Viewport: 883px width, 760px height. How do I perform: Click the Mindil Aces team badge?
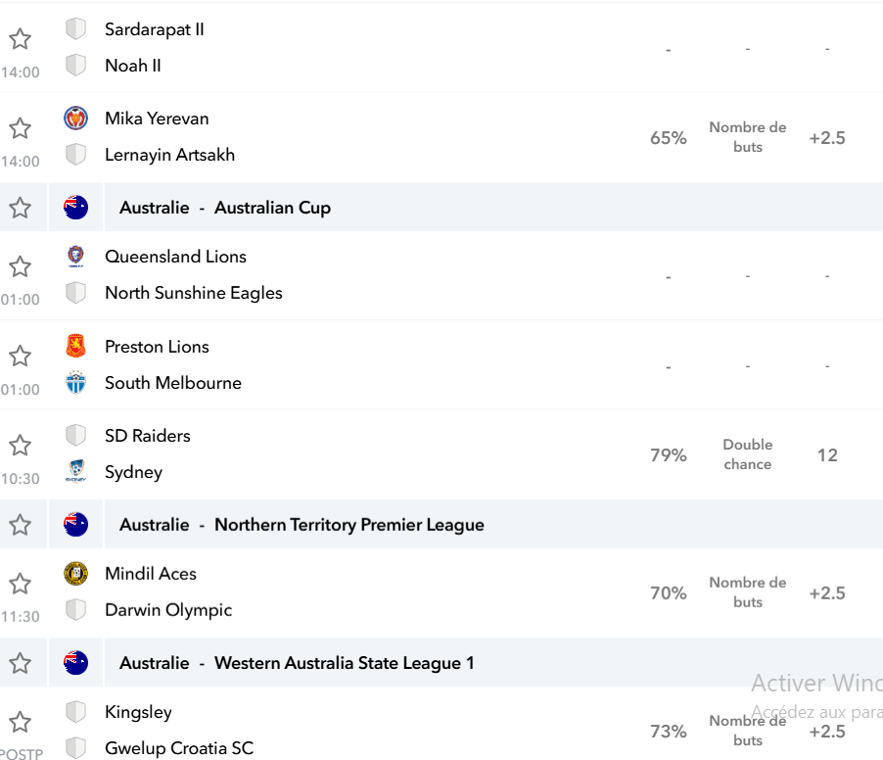tap(75, 574)
